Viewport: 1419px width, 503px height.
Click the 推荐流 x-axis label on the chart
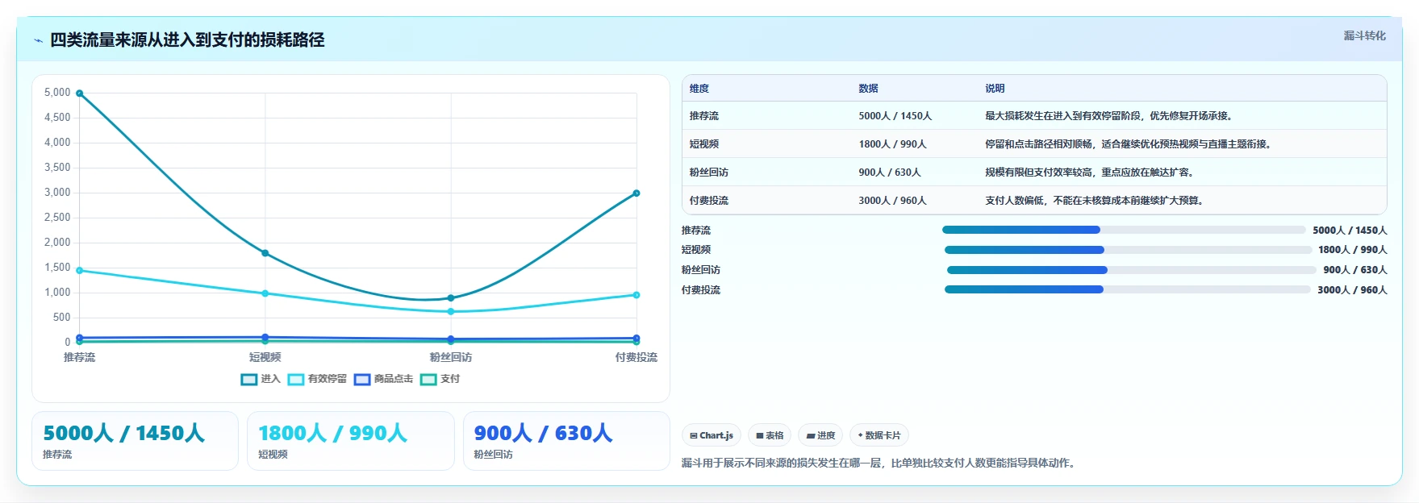click(80, 357)
